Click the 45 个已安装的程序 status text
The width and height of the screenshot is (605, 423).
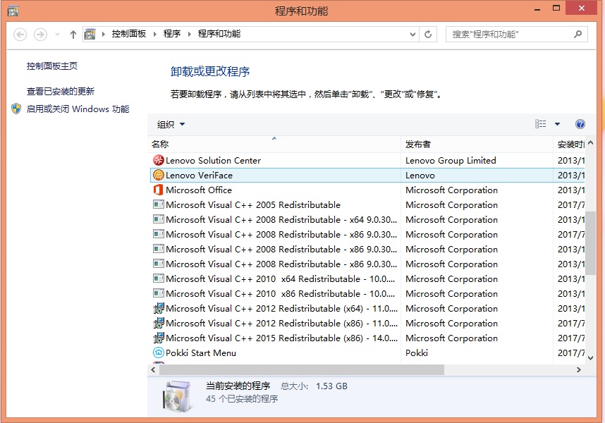tap(242, 399)
